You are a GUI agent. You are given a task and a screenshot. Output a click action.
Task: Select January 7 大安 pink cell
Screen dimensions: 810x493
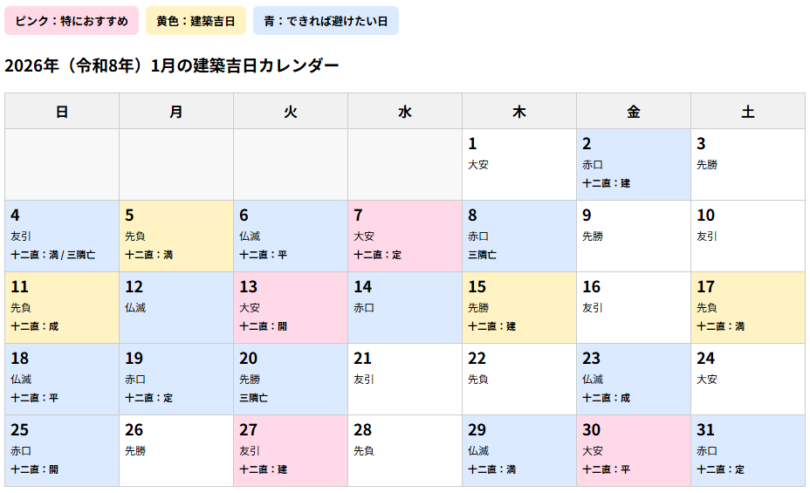pyautogui.click(x=405, y=236)
